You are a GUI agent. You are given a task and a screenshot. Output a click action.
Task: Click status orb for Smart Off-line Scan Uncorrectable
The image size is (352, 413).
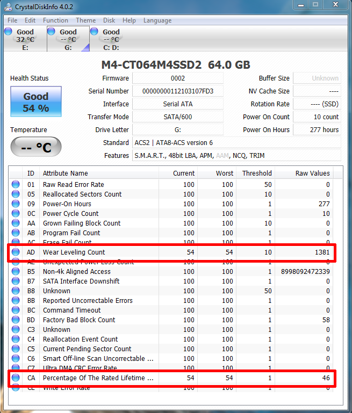point(16,358)
